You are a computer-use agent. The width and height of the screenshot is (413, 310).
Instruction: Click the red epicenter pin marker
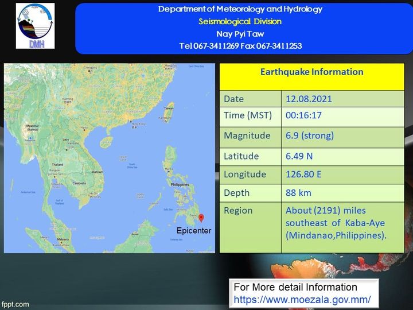coord(201,218)
